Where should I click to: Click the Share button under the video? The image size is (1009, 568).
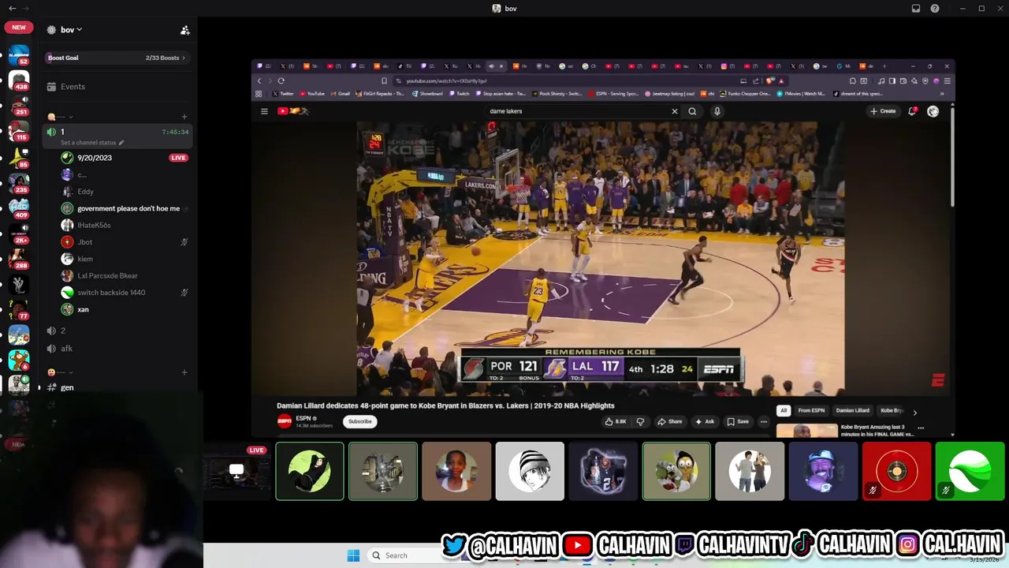pos(670,421)
